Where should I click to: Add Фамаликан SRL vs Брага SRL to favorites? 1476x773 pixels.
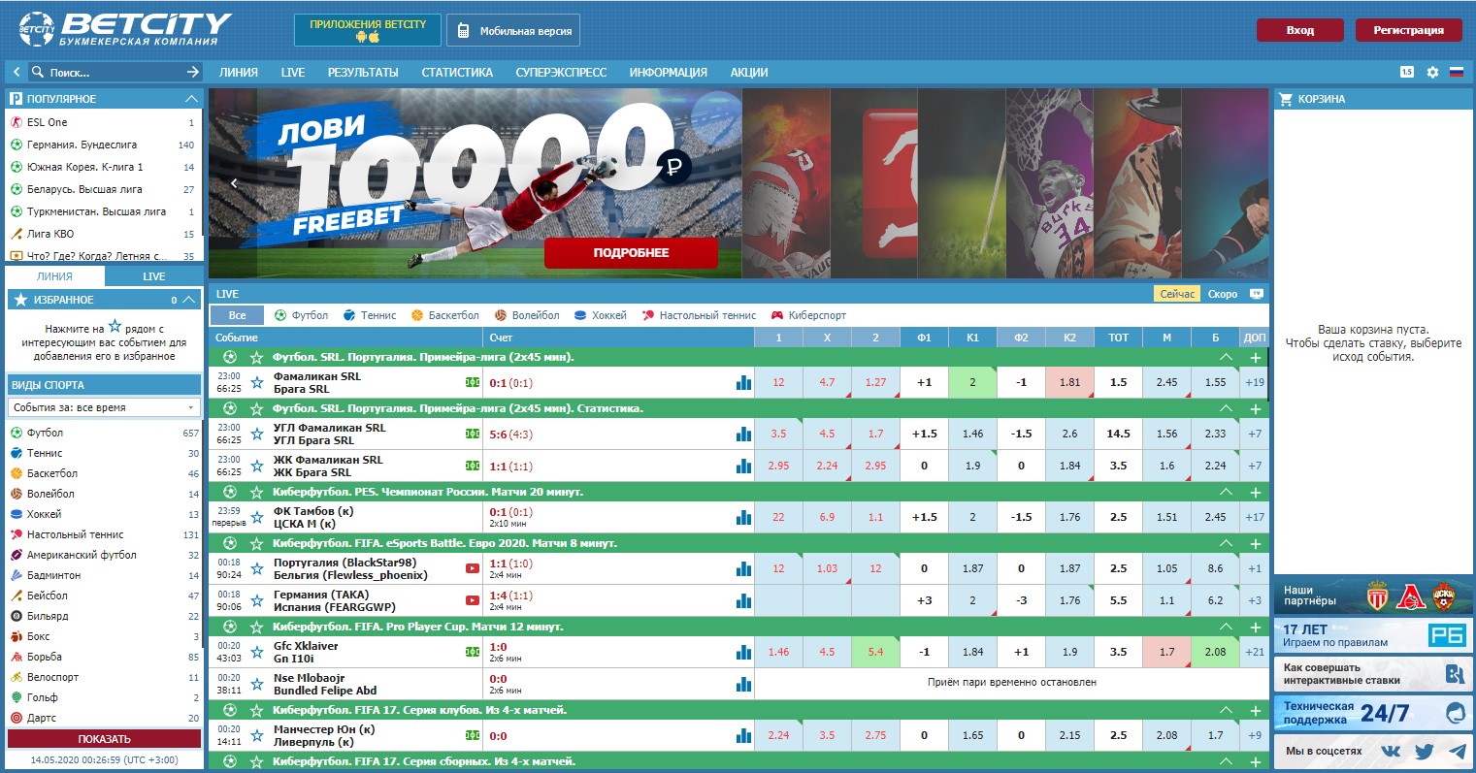[257, 382]
